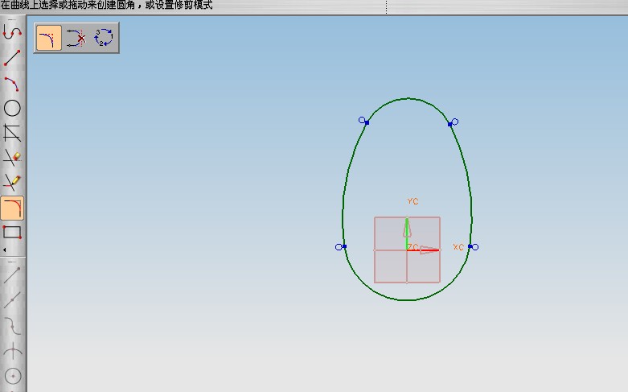Select the Quick Trim tool with eraser

pyautogui.click(x=12, y=158)
